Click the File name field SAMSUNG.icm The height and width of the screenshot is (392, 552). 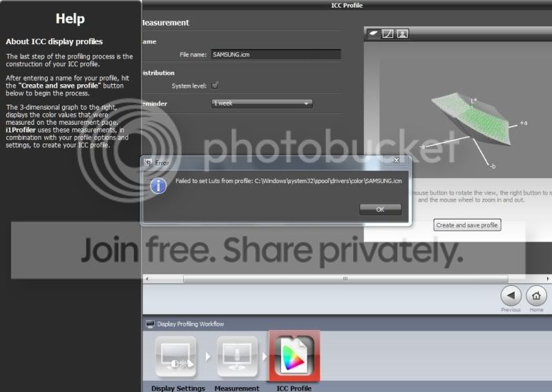click(x=276, y=55)
